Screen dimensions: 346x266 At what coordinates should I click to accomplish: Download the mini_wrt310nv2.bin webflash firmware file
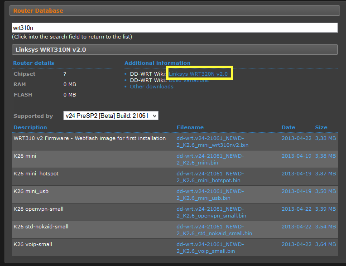point(212,141)
